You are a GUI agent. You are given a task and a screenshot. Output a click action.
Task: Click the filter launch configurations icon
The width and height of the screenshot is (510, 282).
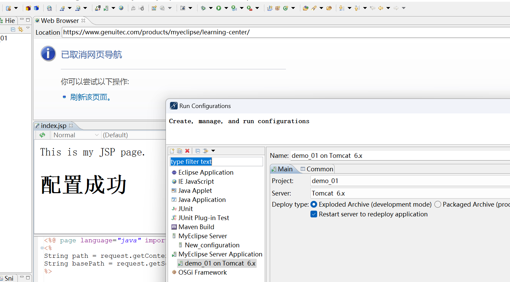click(206, 151)
